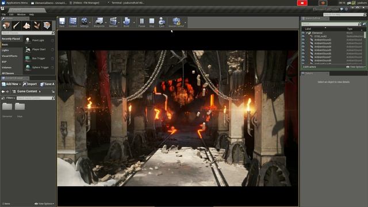Toggle visibility of AmbientSound3
This screenshot has height=207, width=368.
[x=303, y=43]
